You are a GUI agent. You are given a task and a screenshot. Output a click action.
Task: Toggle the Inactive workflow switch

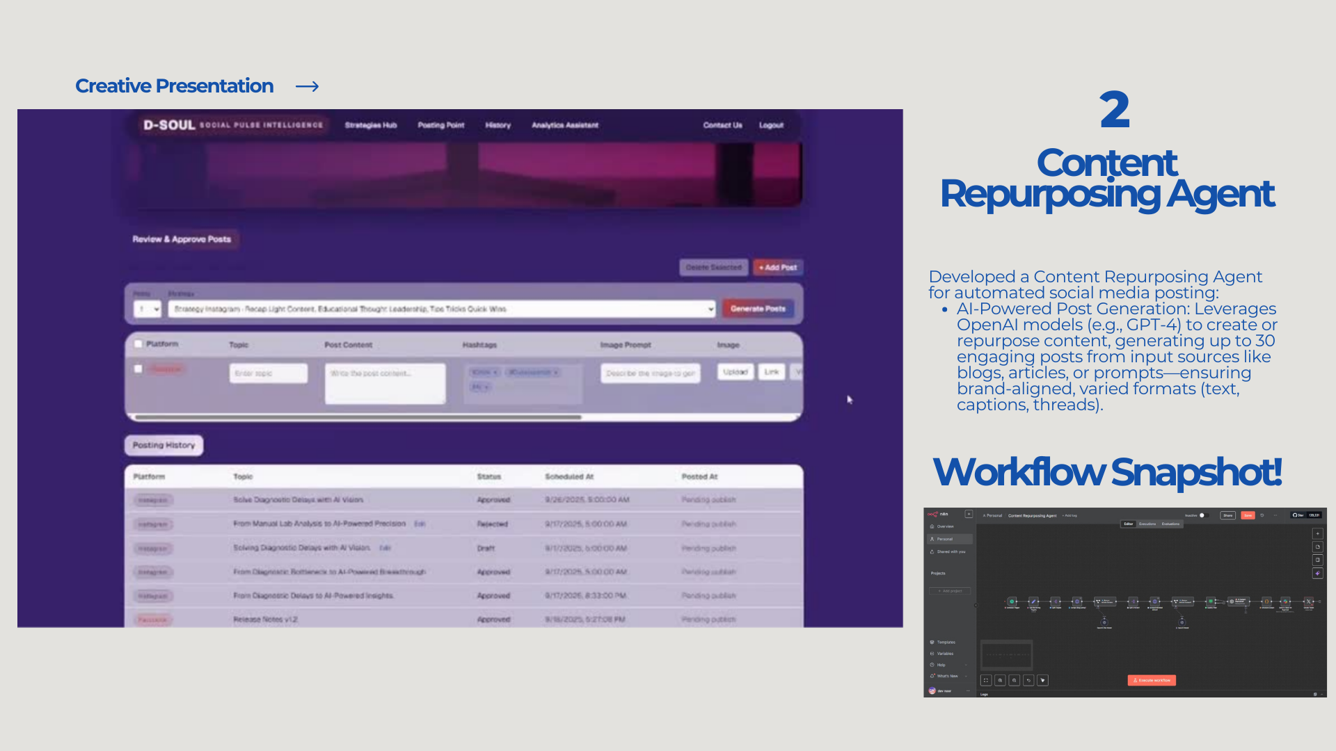[x=1203, y=515]
